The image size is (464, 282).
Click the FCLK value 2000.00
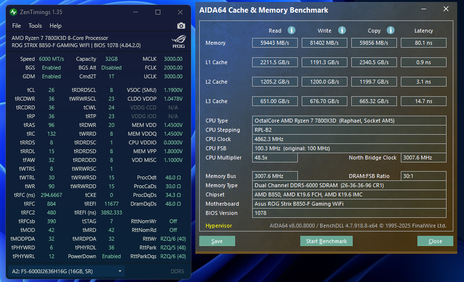pyautogui.click(x=173, y=68)
